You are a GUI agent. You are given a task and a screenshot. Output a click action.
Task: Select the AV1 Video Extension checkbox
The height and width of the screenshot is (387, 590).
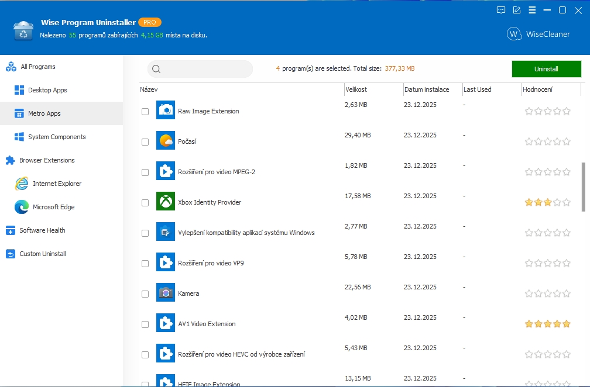pos(145,324)
